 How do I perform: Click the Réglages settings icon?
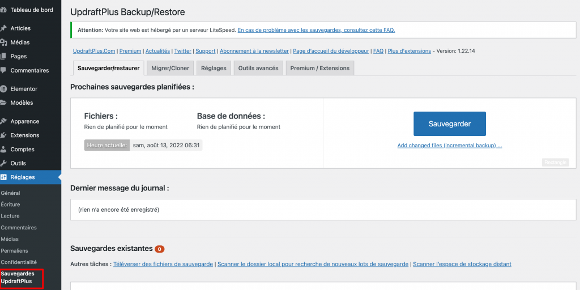point(3,177)
